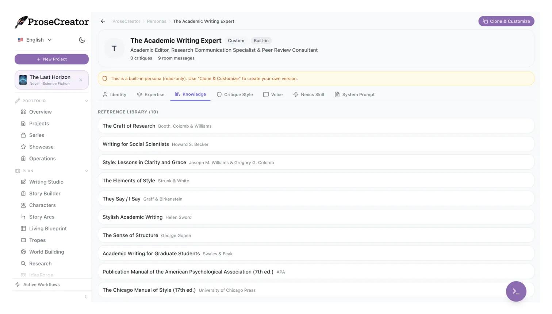
Task: Open the Characters section
Action: point(42,205)
